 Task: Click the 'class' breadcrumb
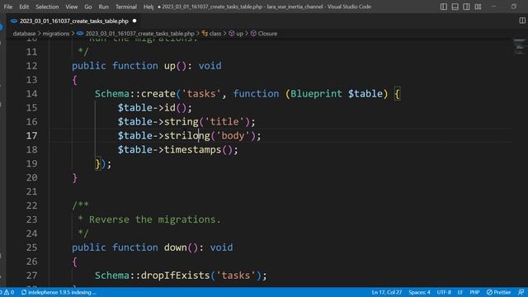(x=215, y=33)
